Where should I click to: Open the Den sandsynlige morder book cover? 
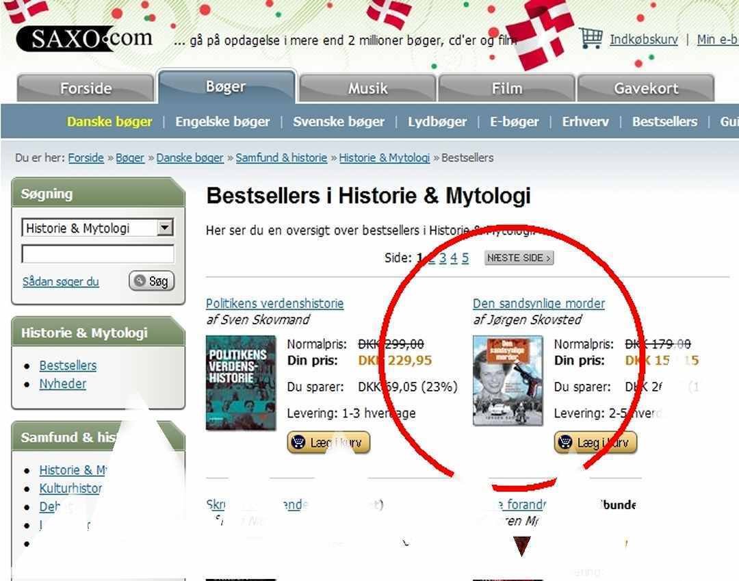click(x=508, y=380)
